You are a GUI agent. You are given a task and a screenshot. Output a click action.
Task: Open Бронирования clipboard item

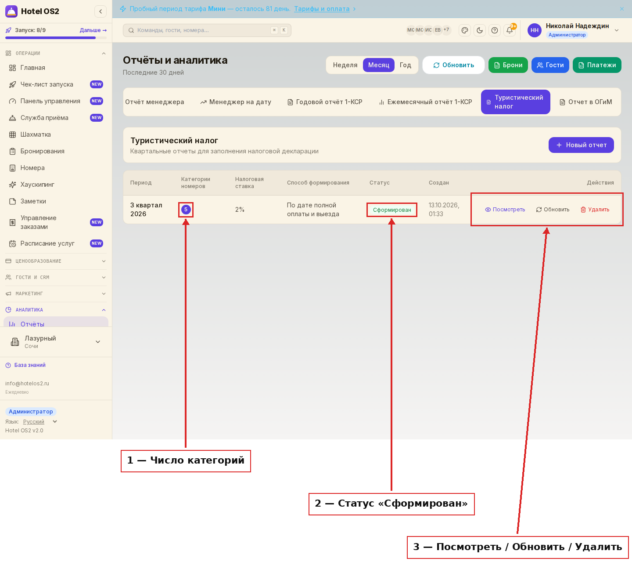click(56, 151)
